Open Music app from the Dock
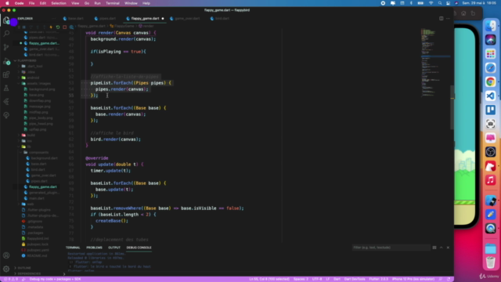 coord(491,180)
